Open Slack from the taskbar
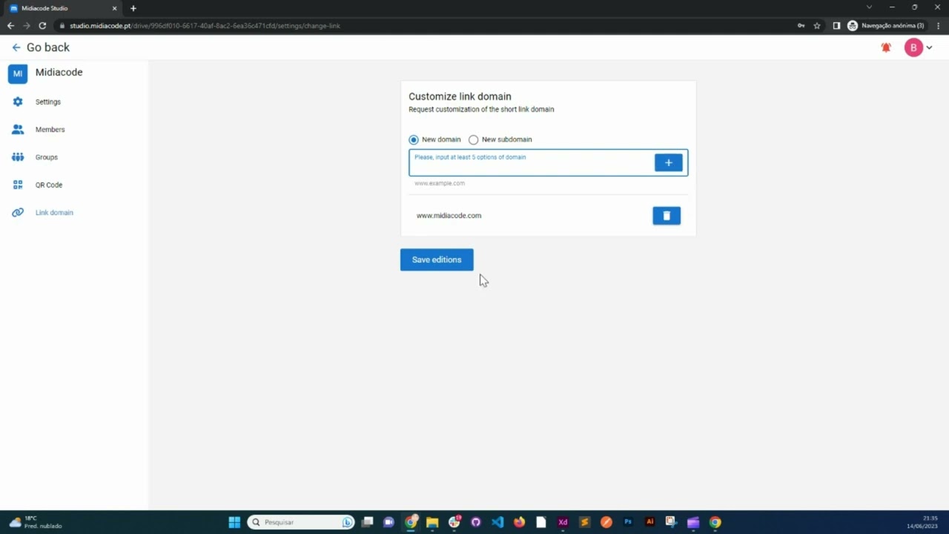Screen dimensions: 949x534 coord(454,522)
